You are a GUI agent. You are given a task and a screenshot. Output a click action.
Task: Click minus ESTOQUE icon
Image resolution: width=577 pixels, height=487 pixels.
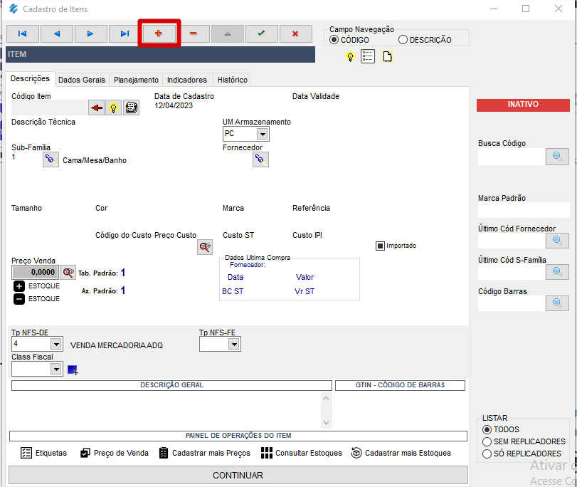click(x=19, y=299)
